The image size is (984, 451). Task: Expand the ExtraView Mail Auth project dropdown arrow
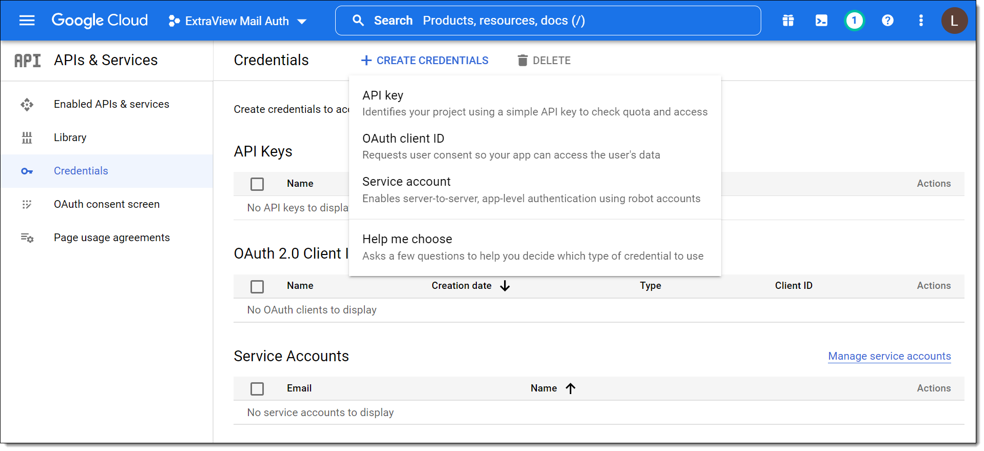[x=302, y=22]
